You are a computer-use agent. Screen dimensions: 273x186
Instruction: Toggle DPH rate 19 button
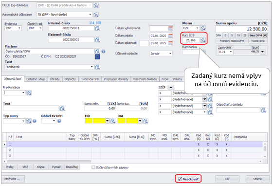pyautogui.click(x=238, y=36)
